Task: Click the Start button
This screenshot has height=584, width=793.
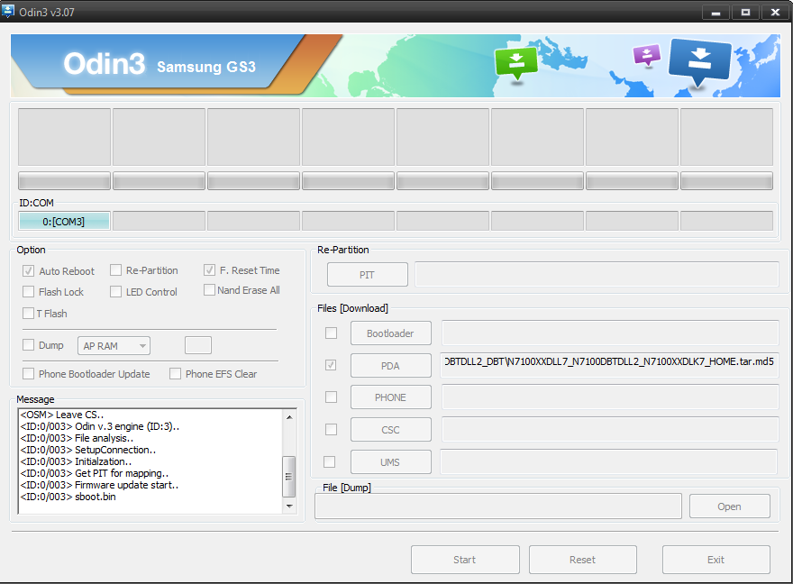Action: [465, 560]
